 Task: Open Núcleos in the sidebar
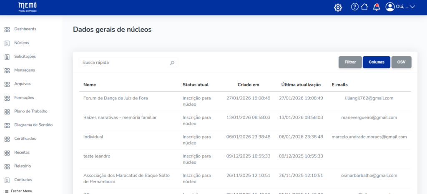pos(21,43)
